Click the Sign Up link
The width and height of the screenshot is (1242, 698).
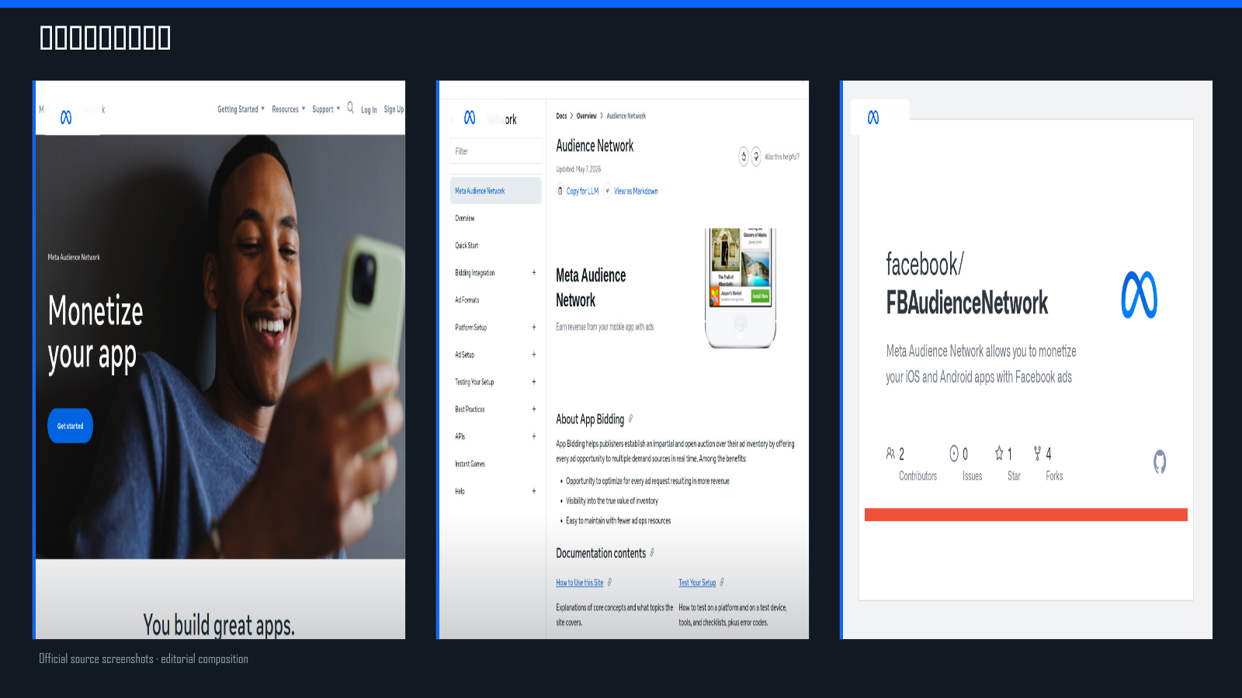pyautogui.click(x=394, y=110)
